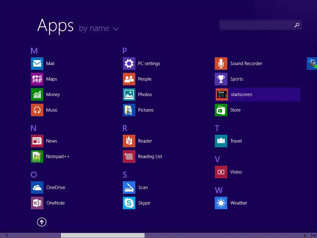Image resolution: width=317 pixels, height=238 pixels.
Task: Click the search magnifier icon
Action: tap(297, 25)
